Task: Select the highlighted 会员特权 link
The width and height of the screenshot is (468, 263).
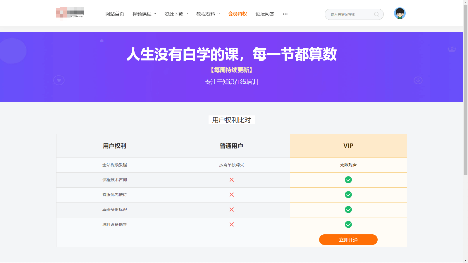Action: pos(238,14)
